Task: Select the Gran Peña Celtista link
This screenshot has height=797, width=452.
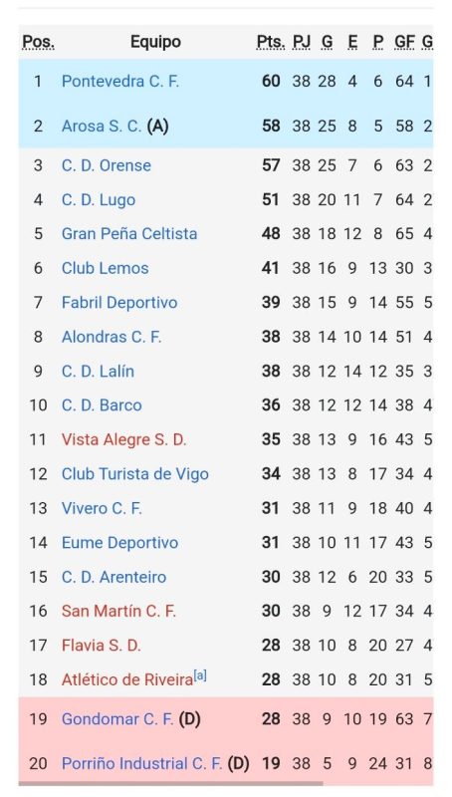Action: coord(129,234)
